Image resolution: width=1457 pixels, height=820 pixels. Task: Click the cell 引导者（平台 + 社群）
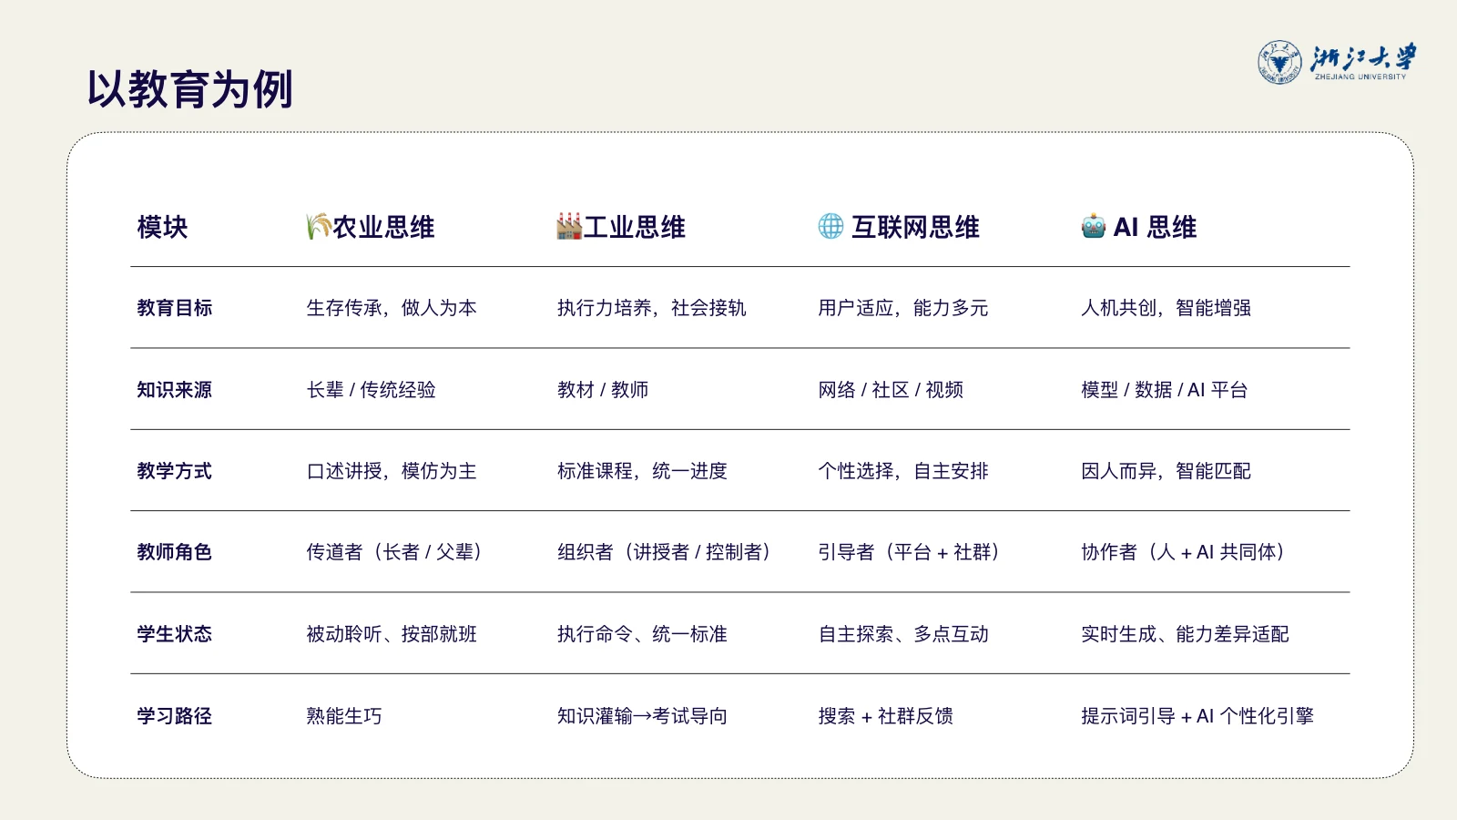(x=910, y=552)
